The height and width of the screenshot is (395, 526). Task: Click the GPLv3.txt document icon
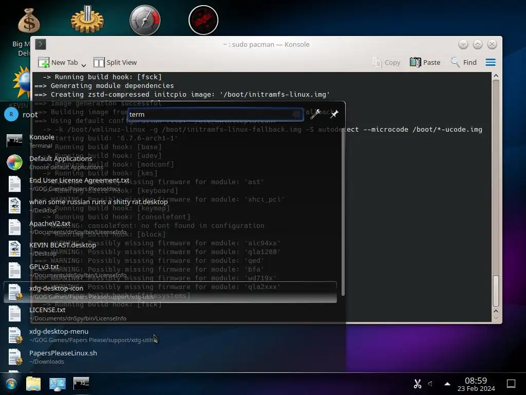pyautogui.click(x=14, y=271)
